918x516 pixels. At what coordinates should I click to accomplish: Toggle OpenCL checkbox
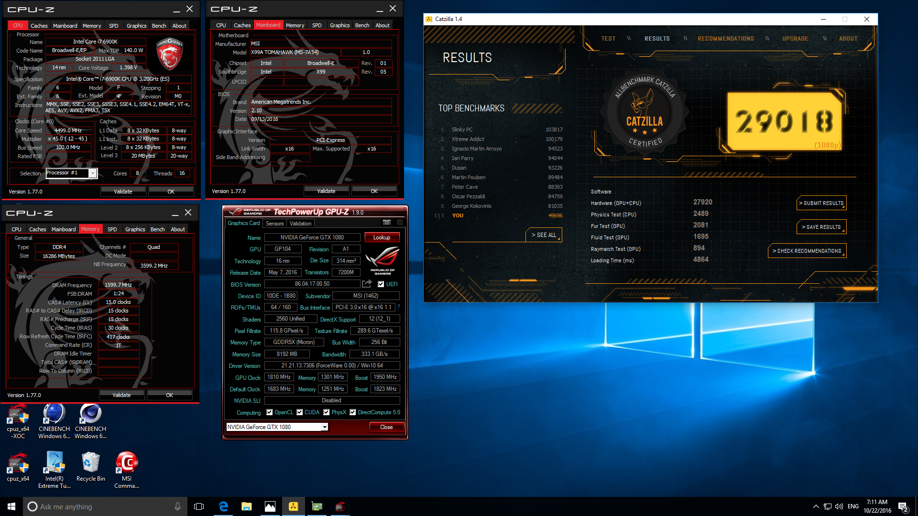tap(270, 412)
